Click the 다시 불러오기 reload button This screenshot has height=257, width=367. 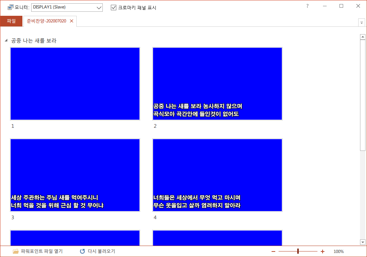click(x=97, y=251)
